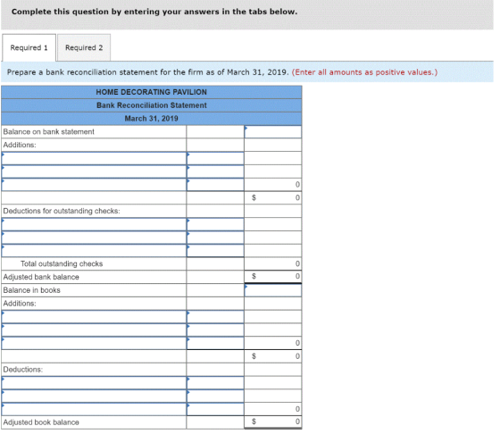Viewport: 500px width, 434px height.
Task: Open first description dropdown under outstanding checks
Action: pos(94,224)
